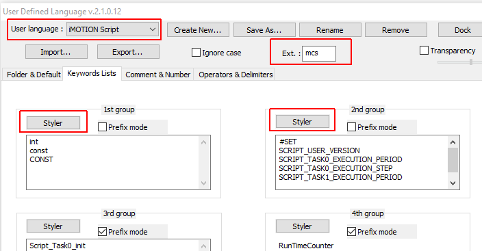The height and width of the screenshot is (251, 482).
Task: Click 2nd group list scroll down arrow
Action: point(453,183)
